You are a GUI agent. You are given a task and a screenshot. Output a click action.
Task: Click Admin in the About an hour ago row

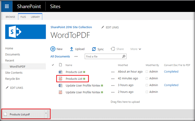point(154,71)
